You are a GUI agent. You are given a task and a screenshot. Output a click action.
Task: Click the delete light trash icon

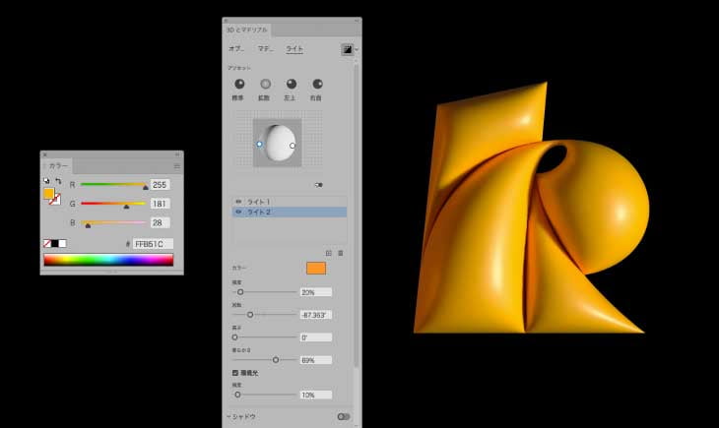tap(341, 253)
